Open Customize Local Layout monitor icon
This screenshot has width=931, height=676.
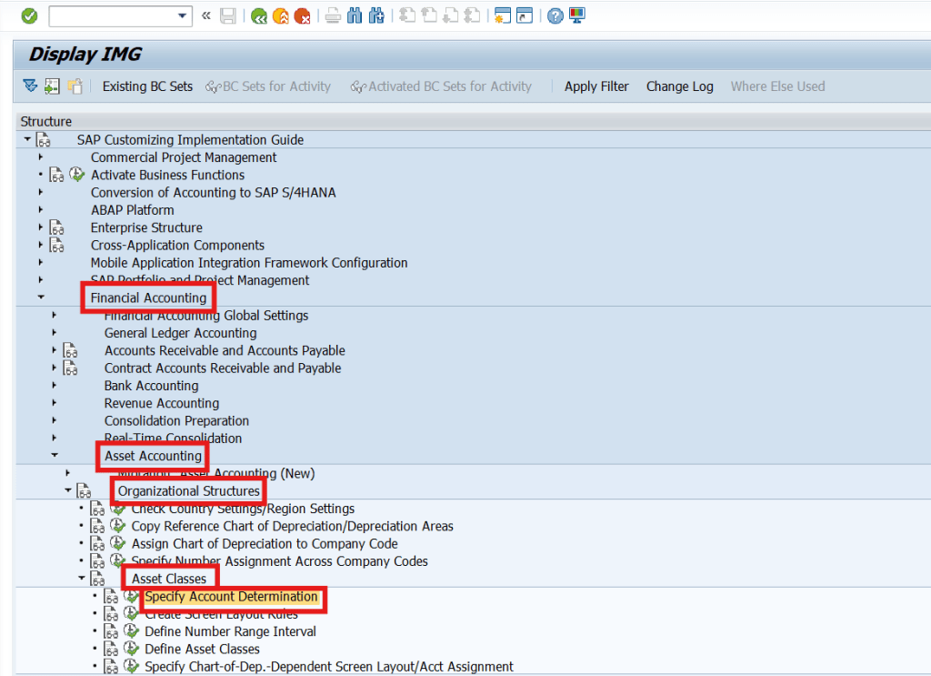coord(576,15)
